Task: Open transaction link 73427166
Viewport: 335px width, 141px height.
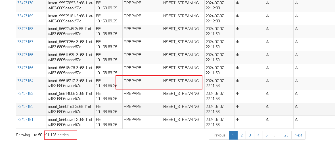Action: coord(25,55)
